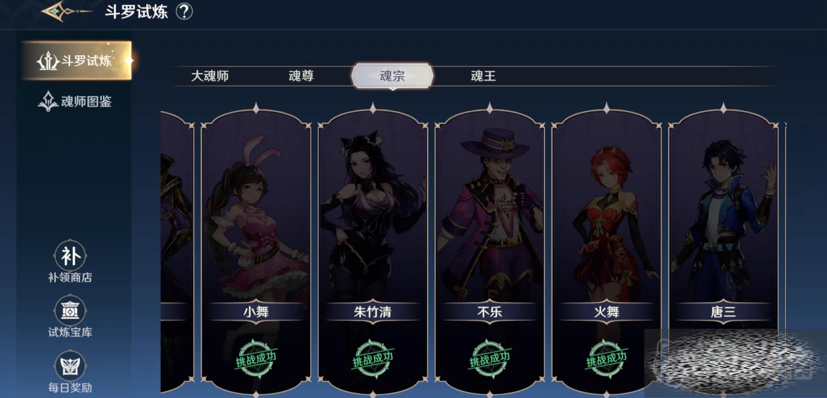Select the 魂宗 tab

pos(392,76)
